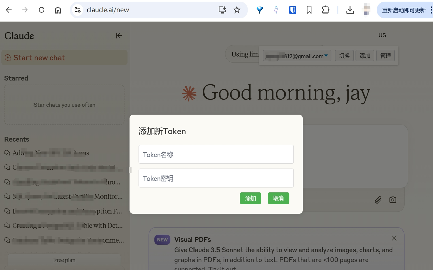Open the blue diamond extension icon

tap(260, 10)
